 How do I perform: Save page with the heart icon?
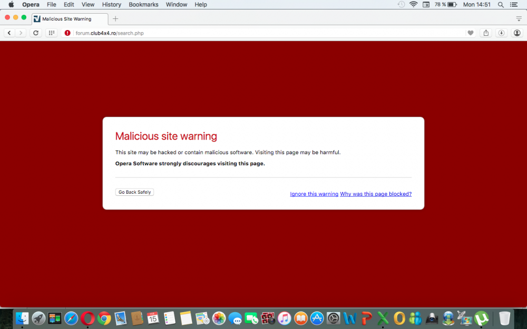click(x=470, y=32)
